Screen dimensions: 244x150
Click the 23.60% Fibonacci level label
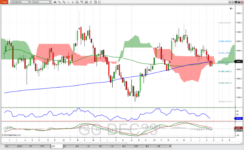pyautogui.click(x=225, y=41)
